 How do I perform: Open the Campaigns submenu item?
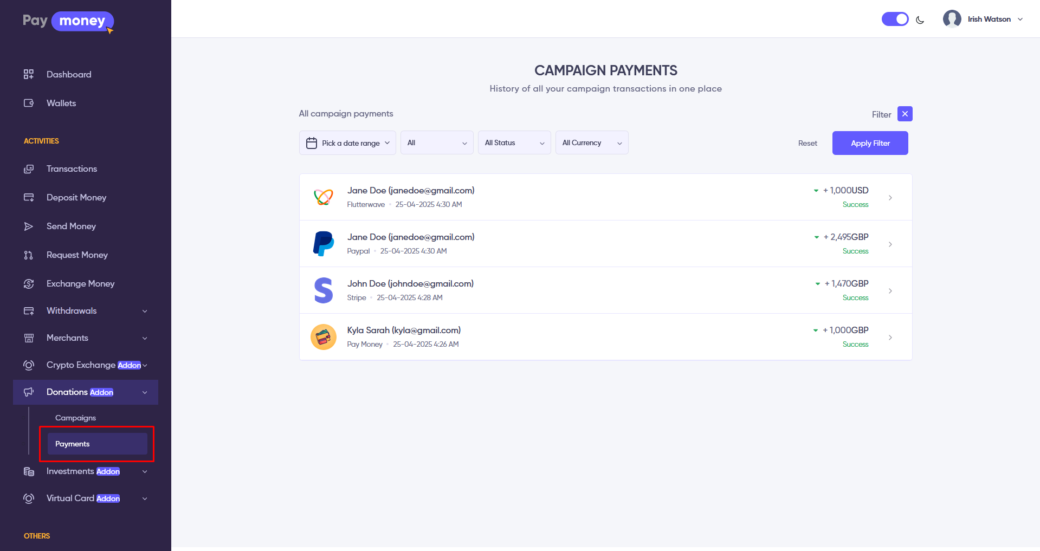[75, 418]
